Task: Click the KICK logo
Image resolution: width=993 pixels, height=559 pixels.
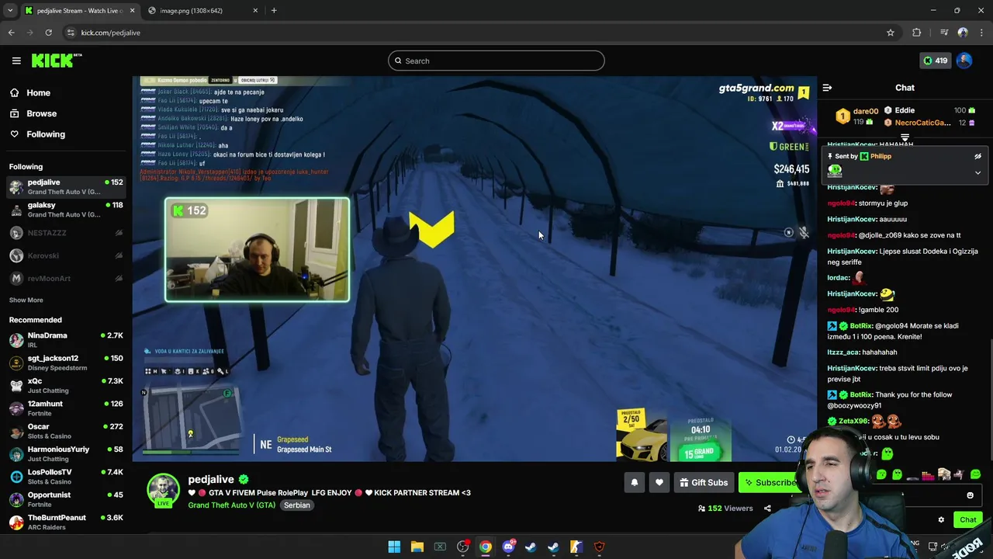Action: click(x=57, y=61)
